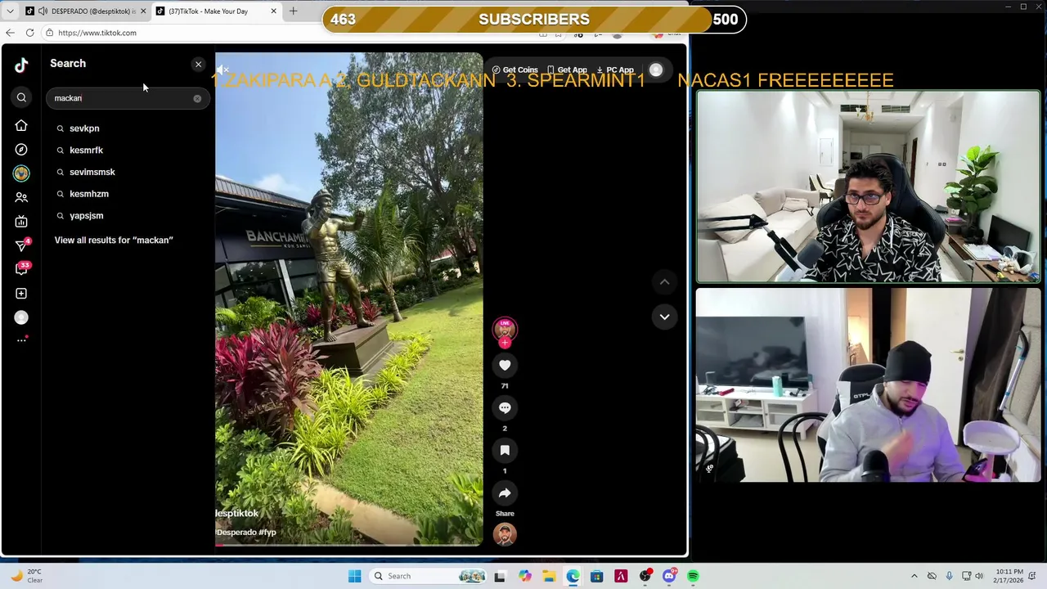
Task: View all results for mackan
Action: click(x=114, y=241)
